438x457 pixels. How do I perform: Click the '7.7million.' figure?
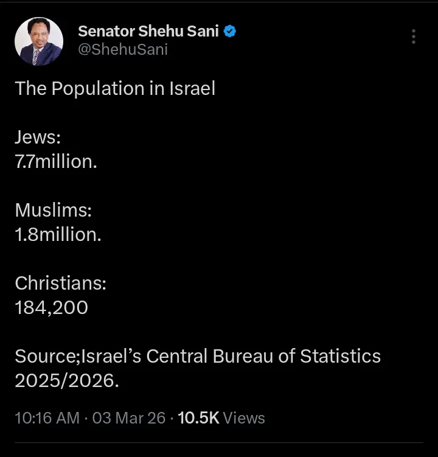click(x=56, y=162)
